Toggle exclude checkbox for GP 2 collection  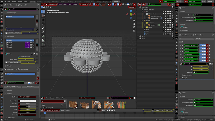coord(164,32)
